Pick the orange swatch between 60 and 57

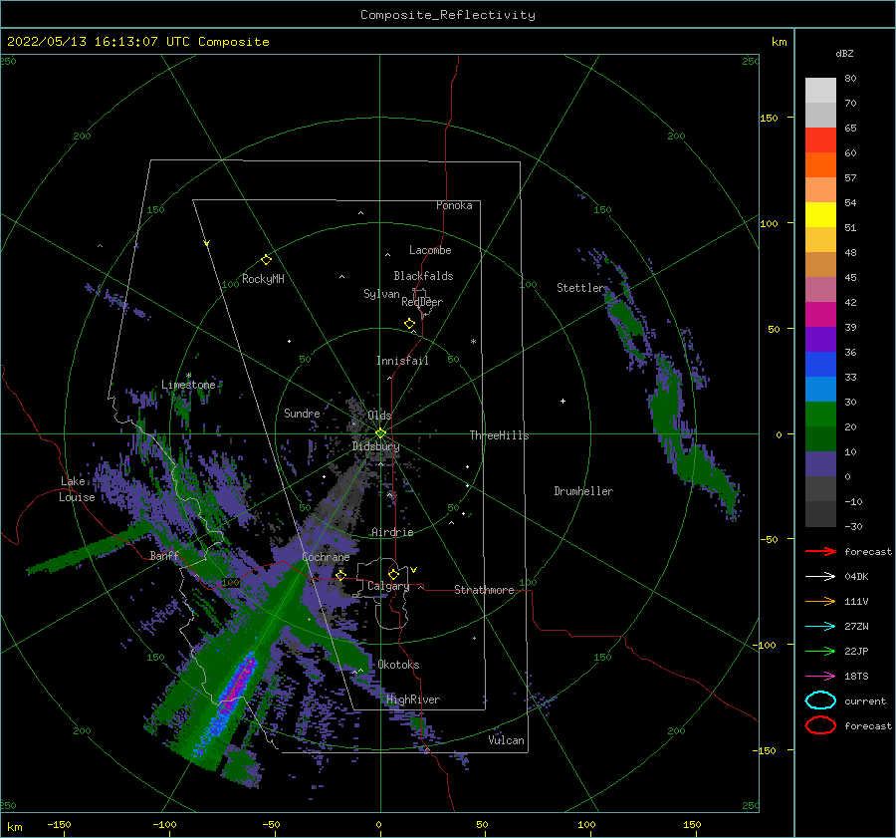tap(820, 165)
